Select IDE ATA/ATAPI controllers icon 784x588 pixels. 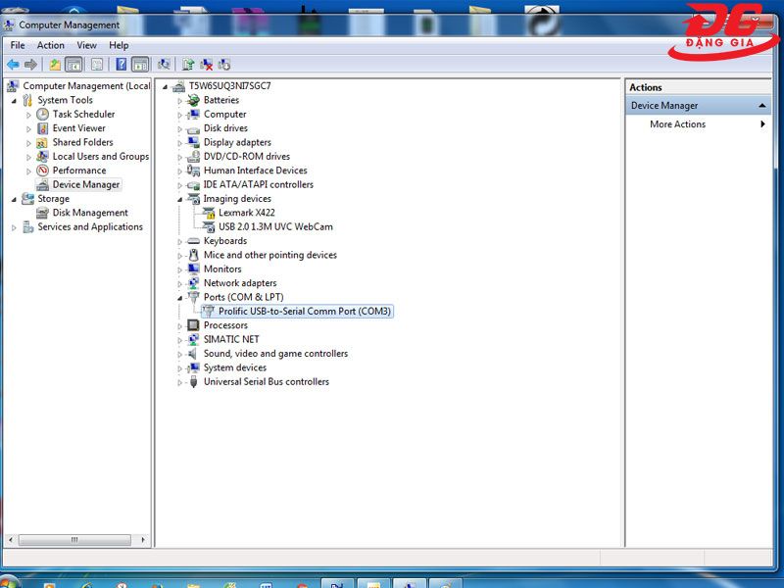(193, 185)
